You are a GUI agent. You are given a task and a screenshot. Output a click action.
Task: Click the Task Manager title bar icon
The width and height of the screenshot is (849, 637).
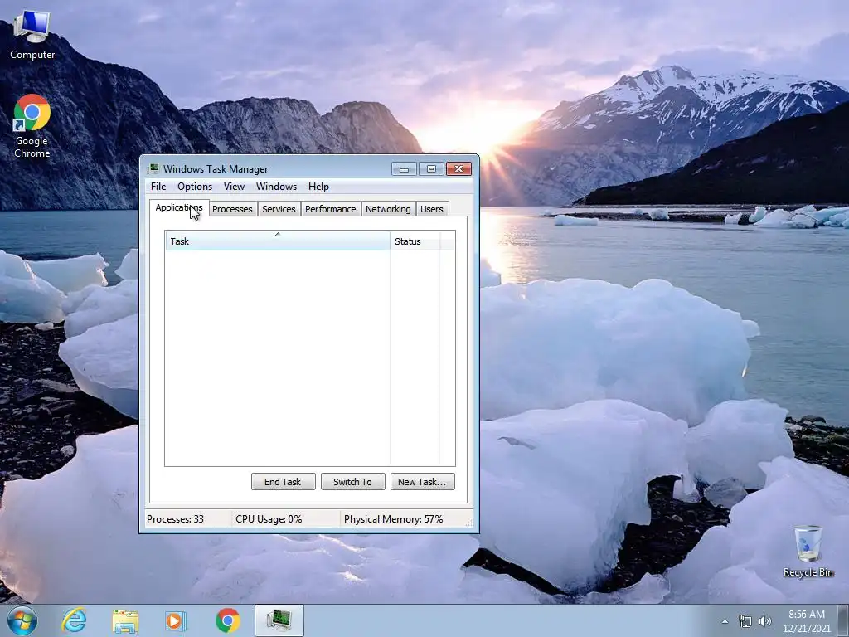[153, 169]
